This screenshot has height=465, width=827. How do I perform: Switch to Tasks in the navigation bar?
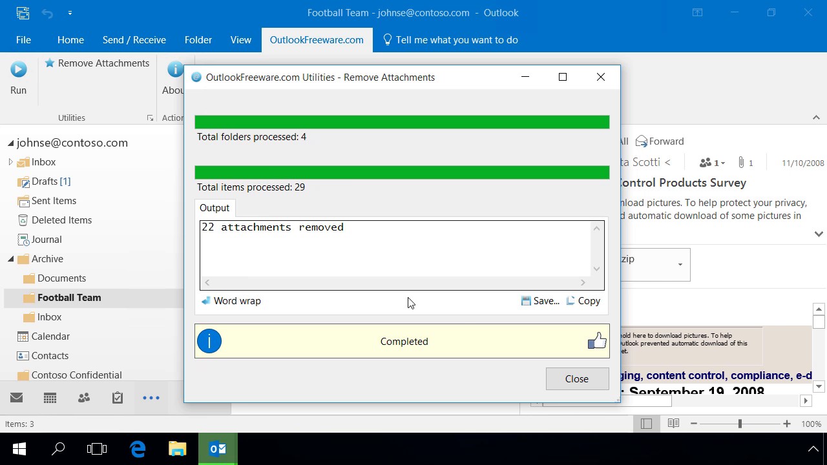pos(118,398)
